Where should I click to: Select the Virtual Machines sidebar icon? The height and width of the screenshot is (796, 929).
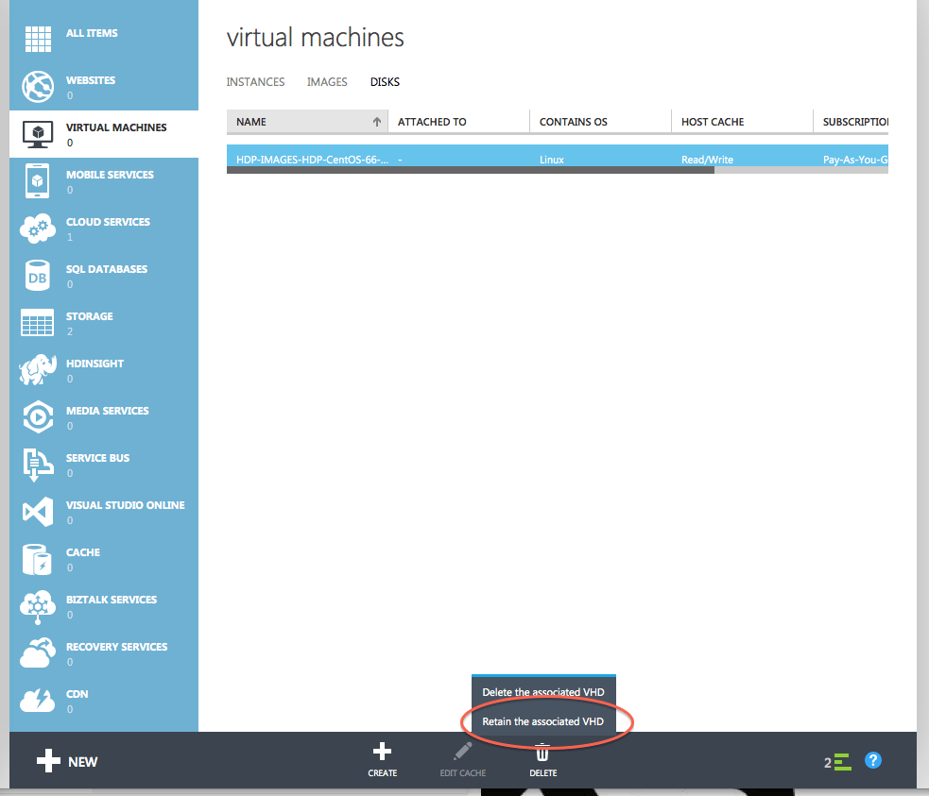pos(38,132)
